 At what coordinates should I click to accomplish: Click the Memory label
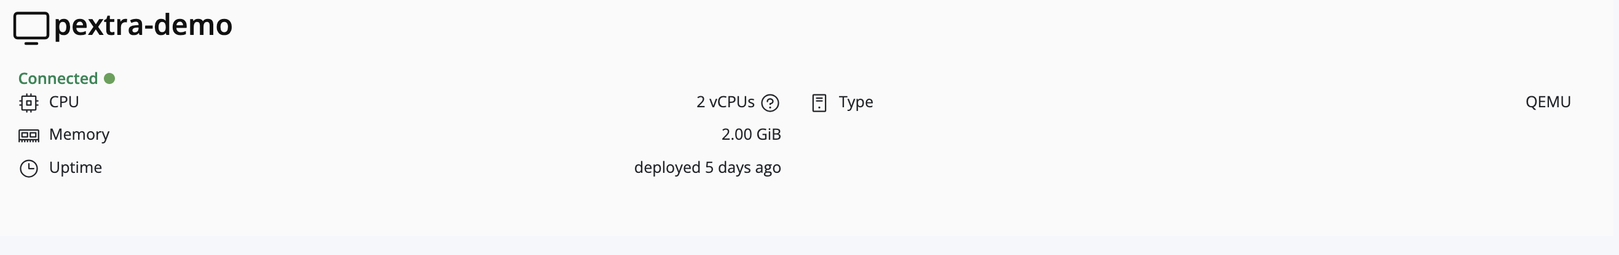point(79,135)
